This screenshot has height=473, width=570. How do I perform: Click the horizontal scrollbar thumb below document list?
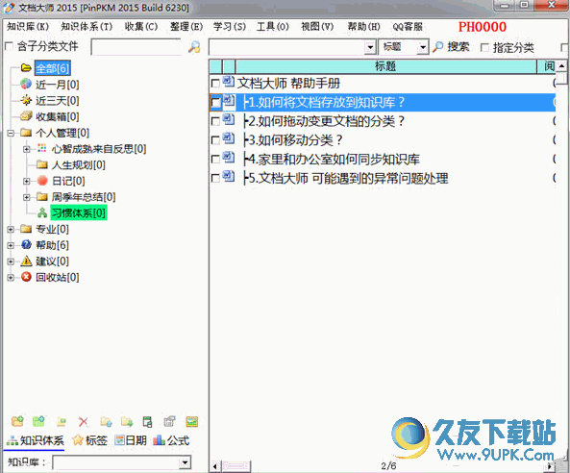pos(235,465)
